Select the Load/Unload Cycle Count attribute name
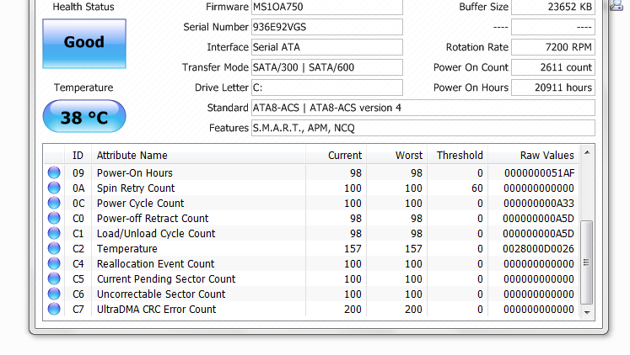This screenshot has width=630, height=355. pos(156,234)
